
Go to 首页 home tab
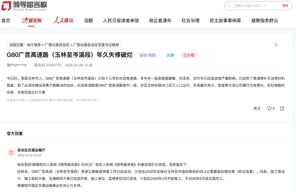(6, 21)
